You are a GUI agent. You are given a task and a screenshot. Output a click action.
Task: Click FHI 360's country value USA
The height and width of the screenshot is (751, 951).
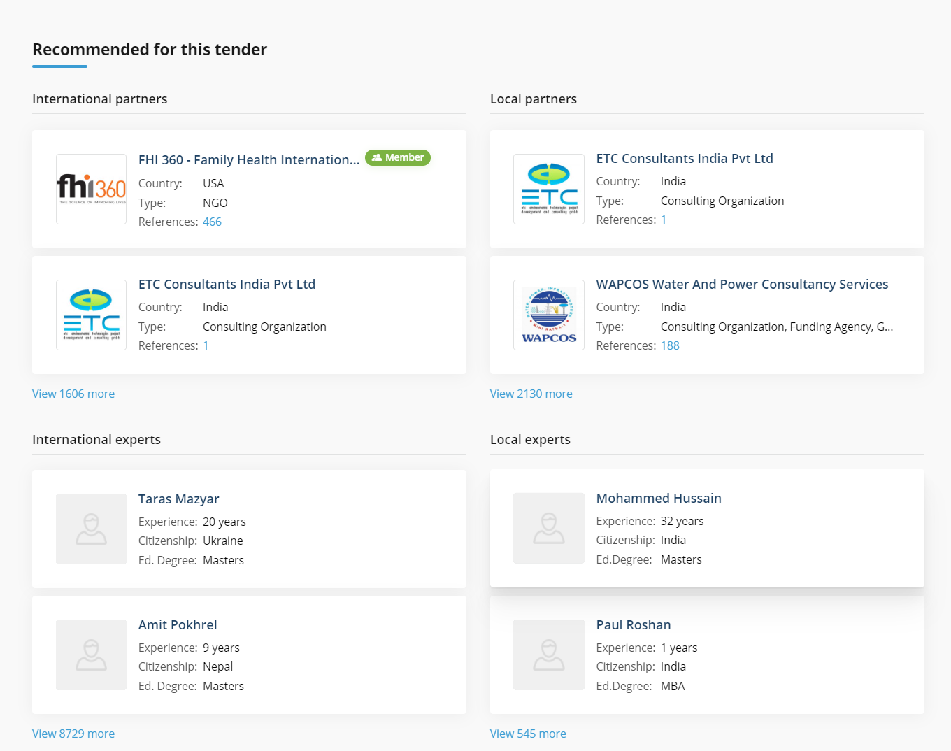tap(213, 183)
